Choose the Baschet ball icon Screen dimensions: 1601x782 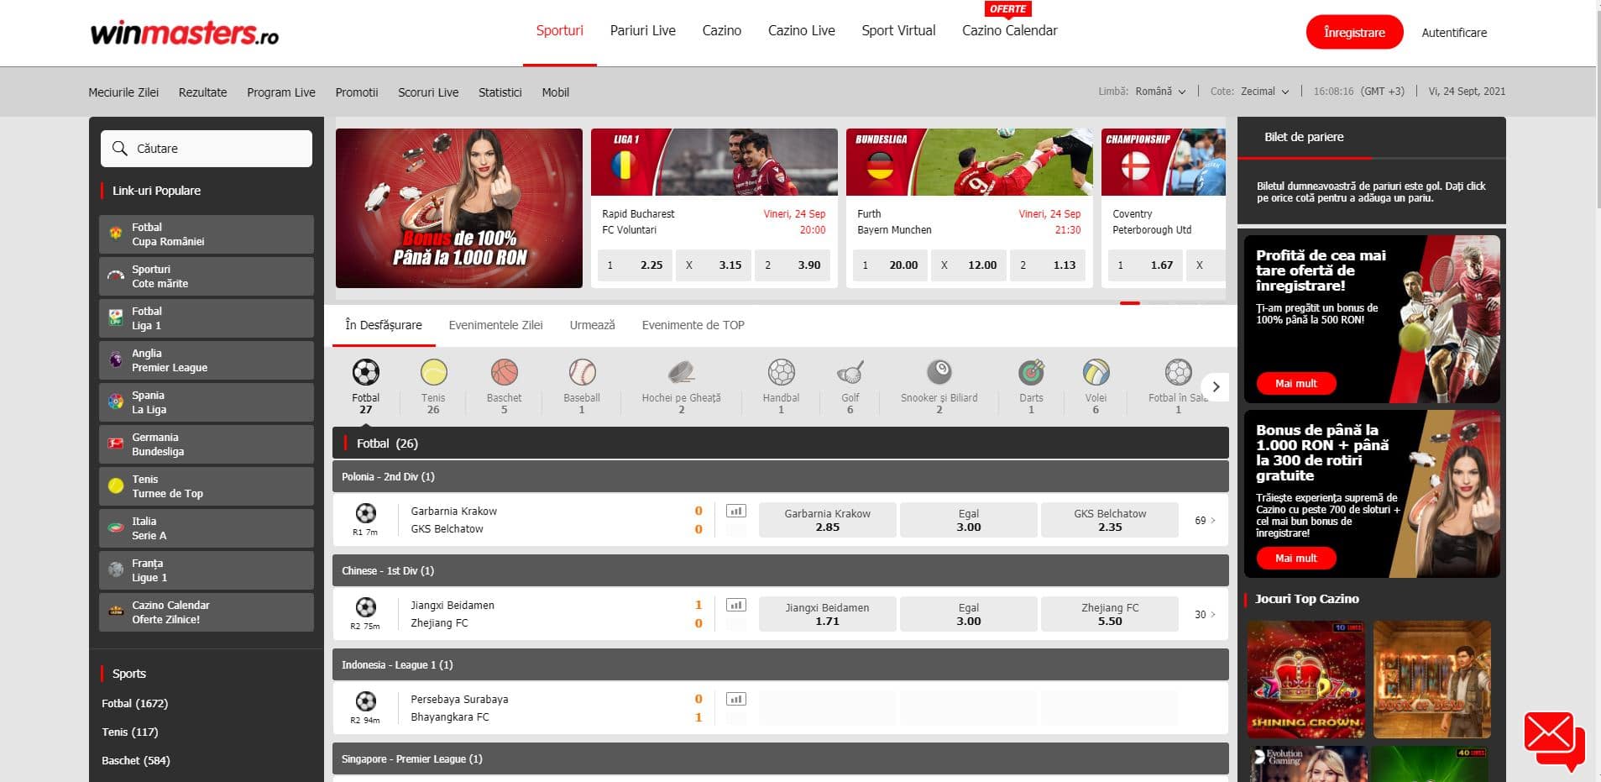504,372
